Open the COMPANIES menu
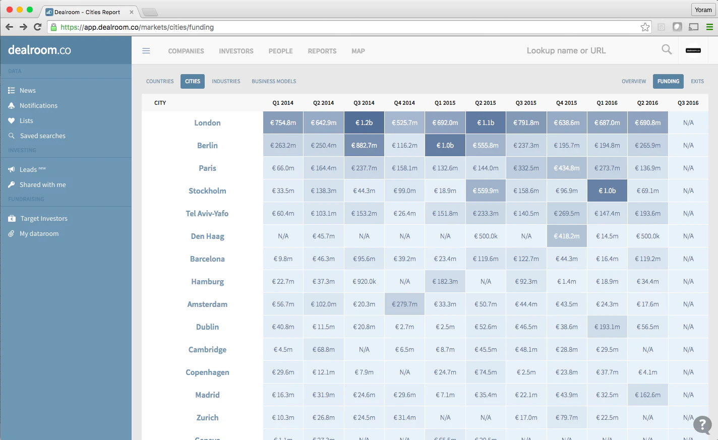718x440 pixels. 186,51
